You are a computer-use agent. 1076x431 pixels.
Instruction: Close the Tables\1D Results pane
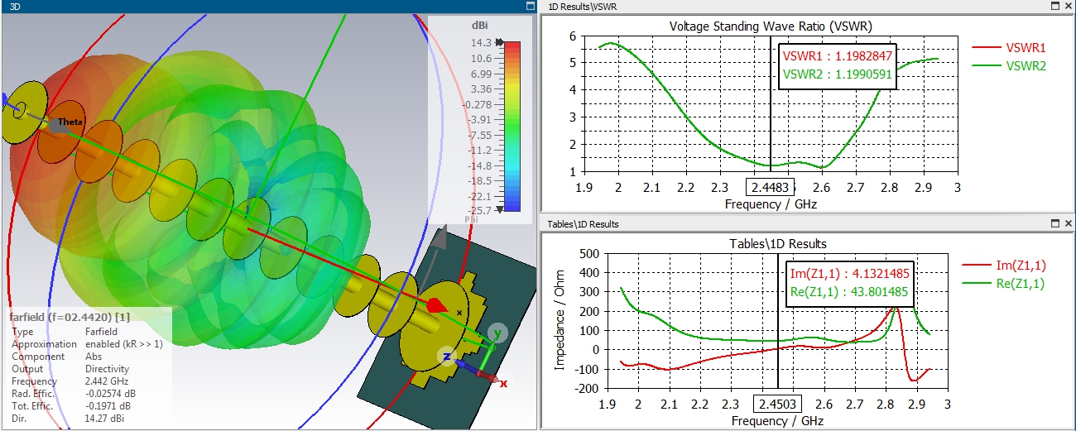[1068, 223]
